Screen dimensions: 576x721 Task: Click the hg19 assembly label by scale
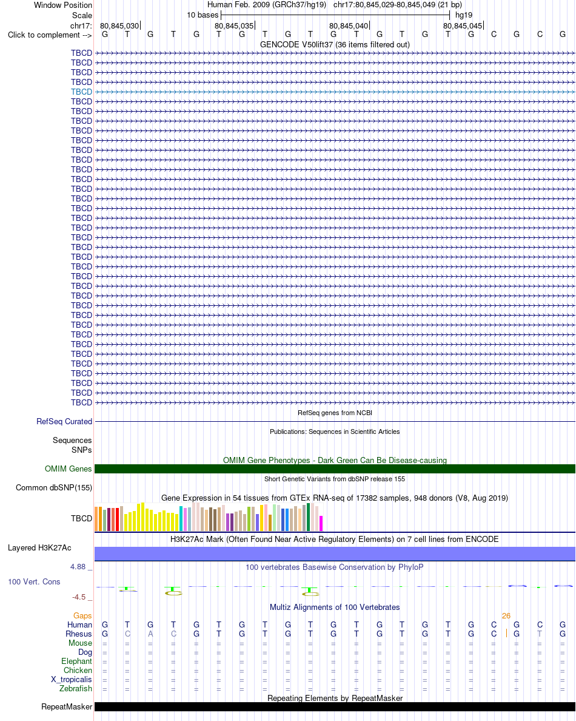coord(464,15)
